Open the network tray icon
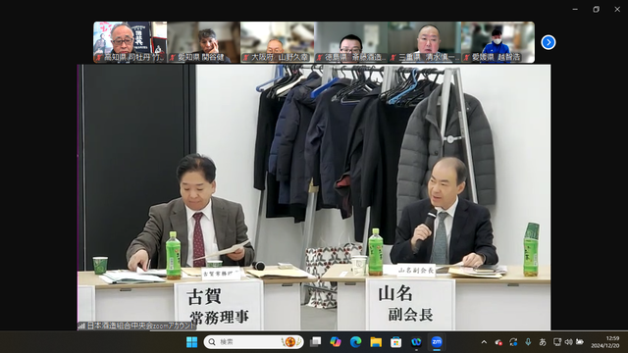This screenshot has height=353, width=628. click(557, 342)
